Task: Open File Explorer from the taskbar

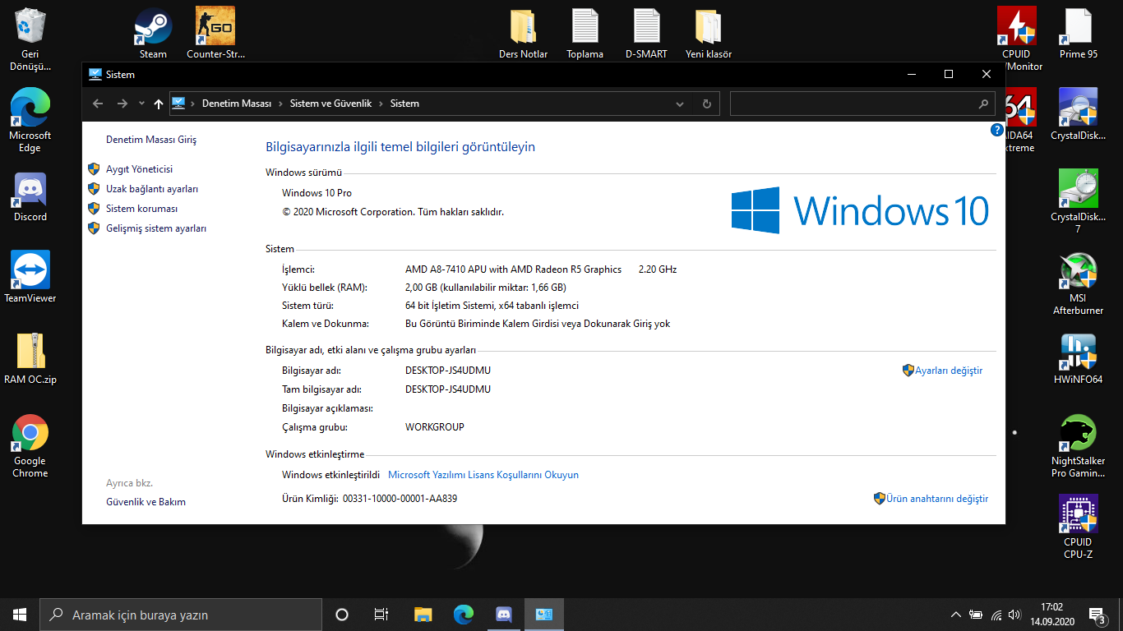Action: pyautogui.click(x=423, y=615)
